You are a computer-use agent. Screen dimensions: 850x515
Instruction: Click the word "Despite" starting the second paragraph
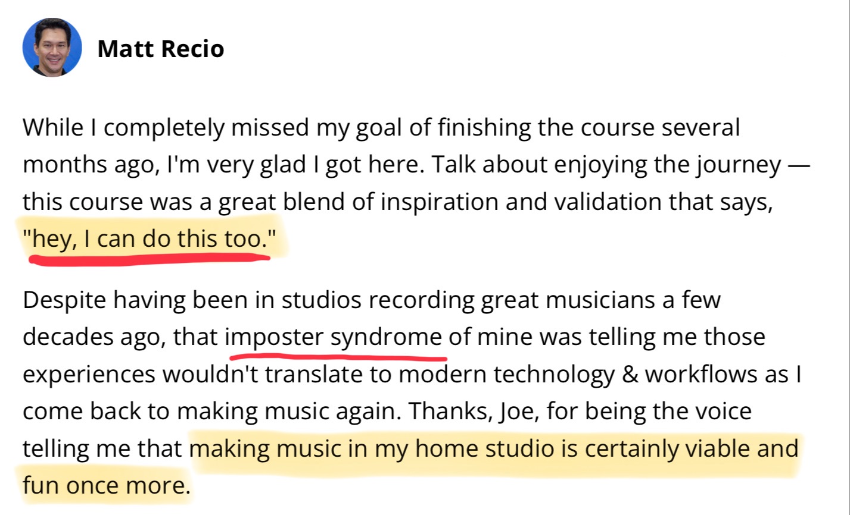62,300
